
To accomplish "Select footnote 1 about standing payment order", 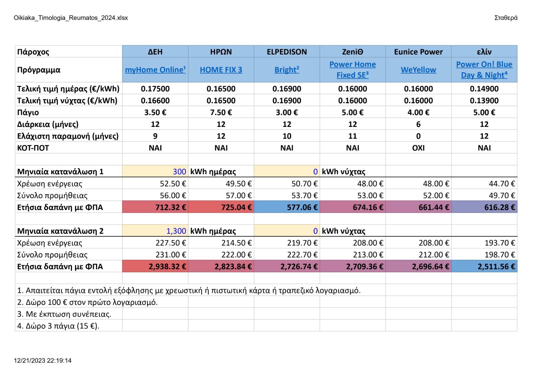I will click(189, 290).
